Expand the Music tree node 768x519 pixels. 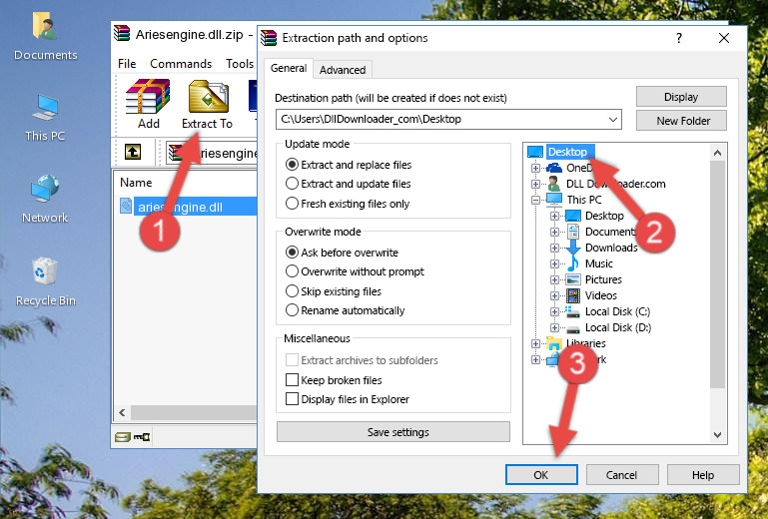click(x=554, y=263)
